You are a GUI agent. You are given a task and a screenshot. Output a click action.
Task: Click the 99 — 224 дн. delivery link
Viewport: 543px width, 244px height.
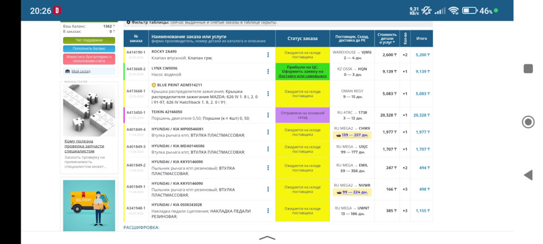tap(355, 192)
